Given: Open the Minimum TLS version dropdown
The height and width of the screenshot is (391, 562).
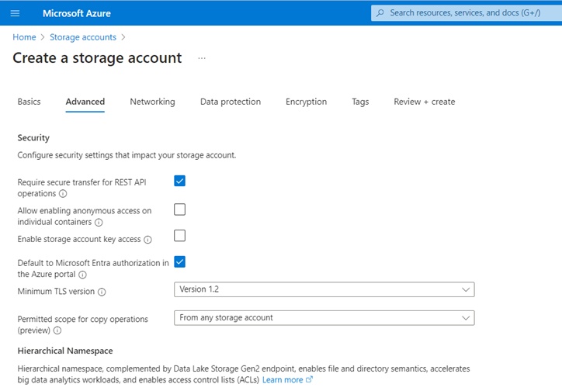Looking at the screenshot, I should click(x=324, y=289).
